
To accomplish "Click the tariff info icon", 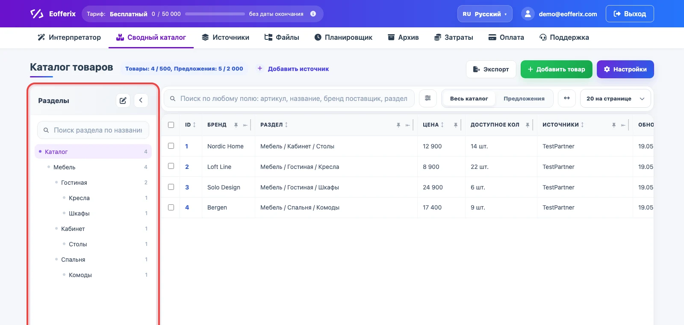I will pyautogui.click(x=313, y=14).
